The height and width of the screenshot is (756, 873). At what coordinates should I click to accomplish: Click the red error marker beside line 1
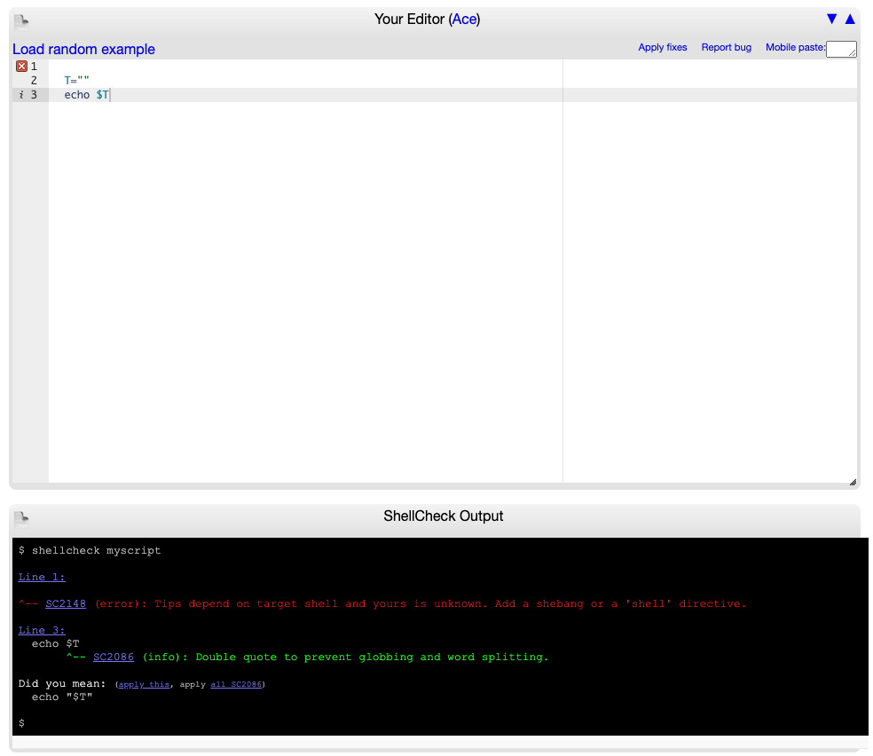(21, 66)
